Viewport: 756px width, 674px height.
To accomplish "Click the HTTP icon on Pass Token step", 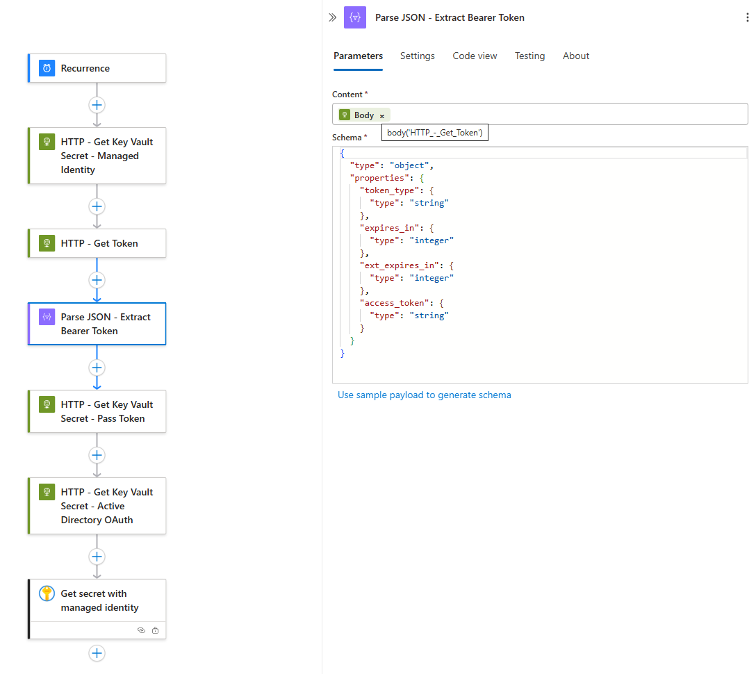I will coord(47,404).
